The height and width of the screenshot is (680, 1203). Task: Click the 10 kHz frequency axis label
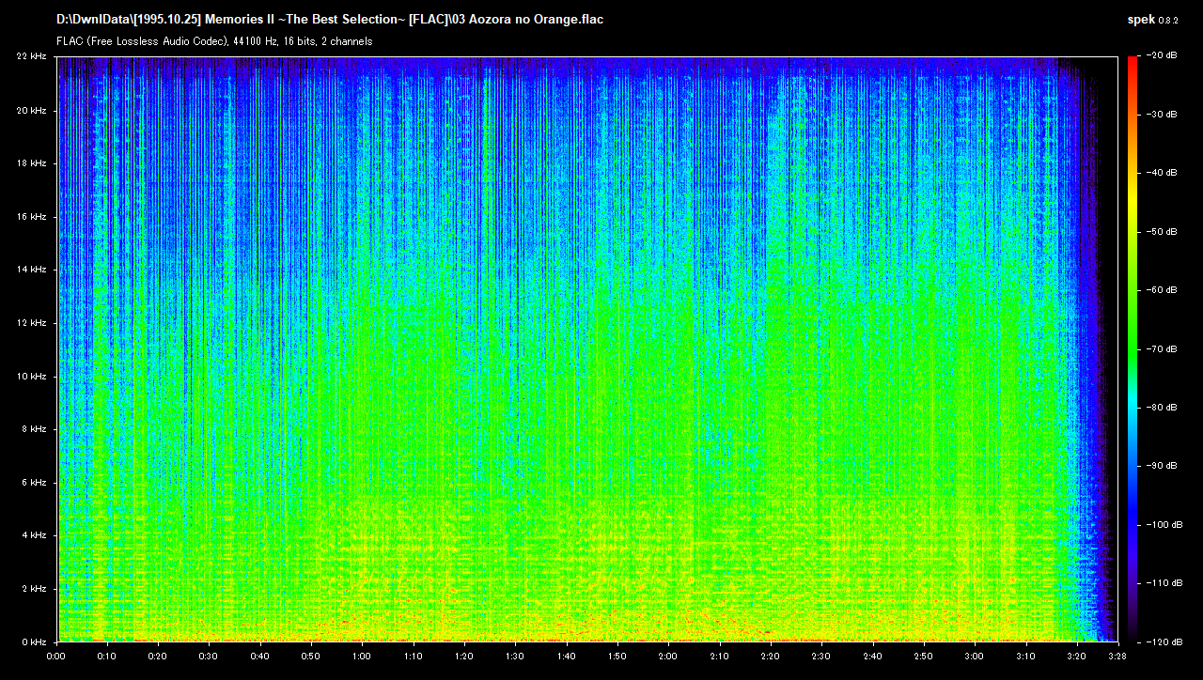coord(32,377)
